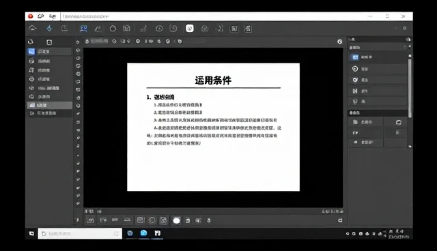Select the blue-highlighted item in the right panel
The image size is (437, 251).
[x=378, y=57]
